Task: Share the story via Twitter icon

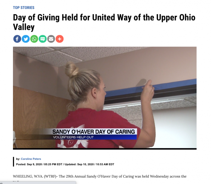Action: [26, 39]
